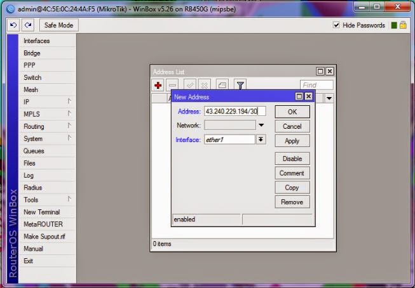Open the Radius menu item
Viewport: 415px width, 288px height.
pyautogui.click(x=48, y=188)
